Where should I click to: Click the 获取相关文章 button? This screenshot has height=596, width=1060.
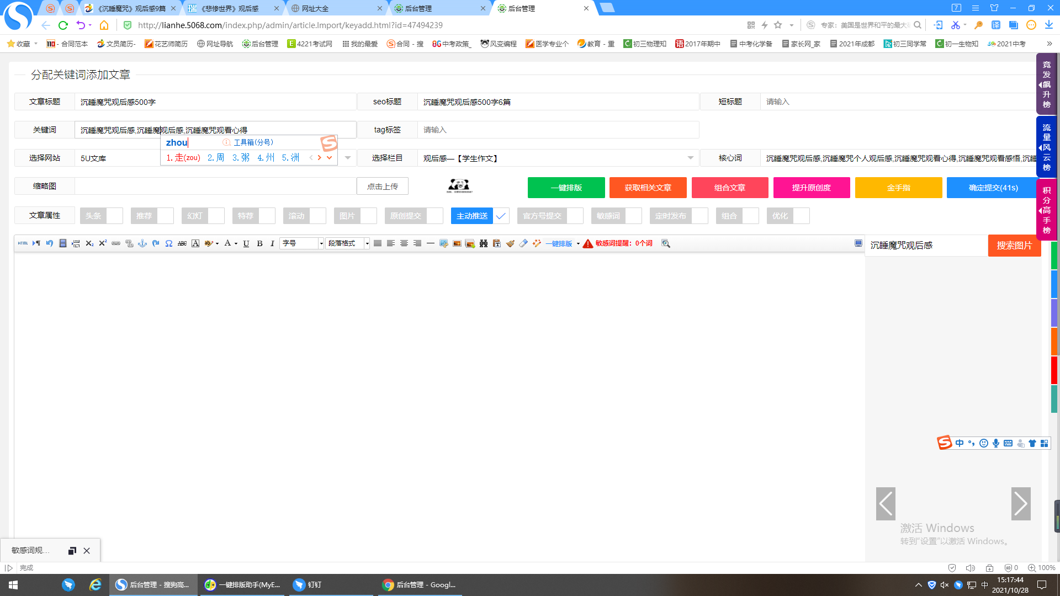coord(648,188)
